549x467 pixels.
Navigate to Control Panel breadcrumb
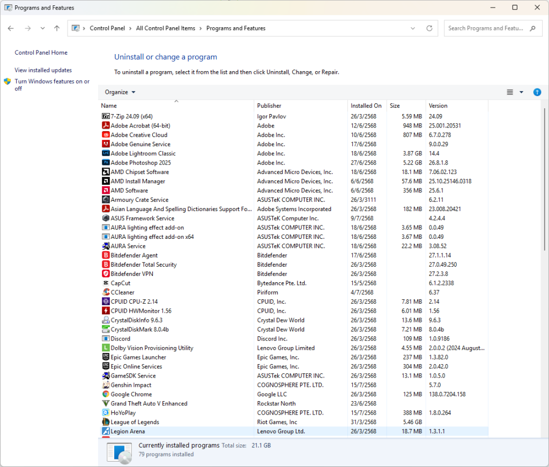click(107, 28)
